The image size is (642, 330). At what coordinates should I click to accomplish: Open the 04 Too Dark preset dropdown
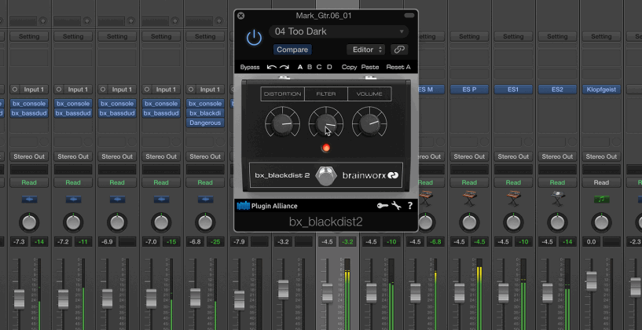click(339, 31)
